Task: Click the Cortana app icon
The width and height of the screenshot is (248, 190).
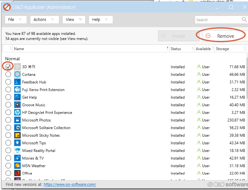Action: [17, 74]
